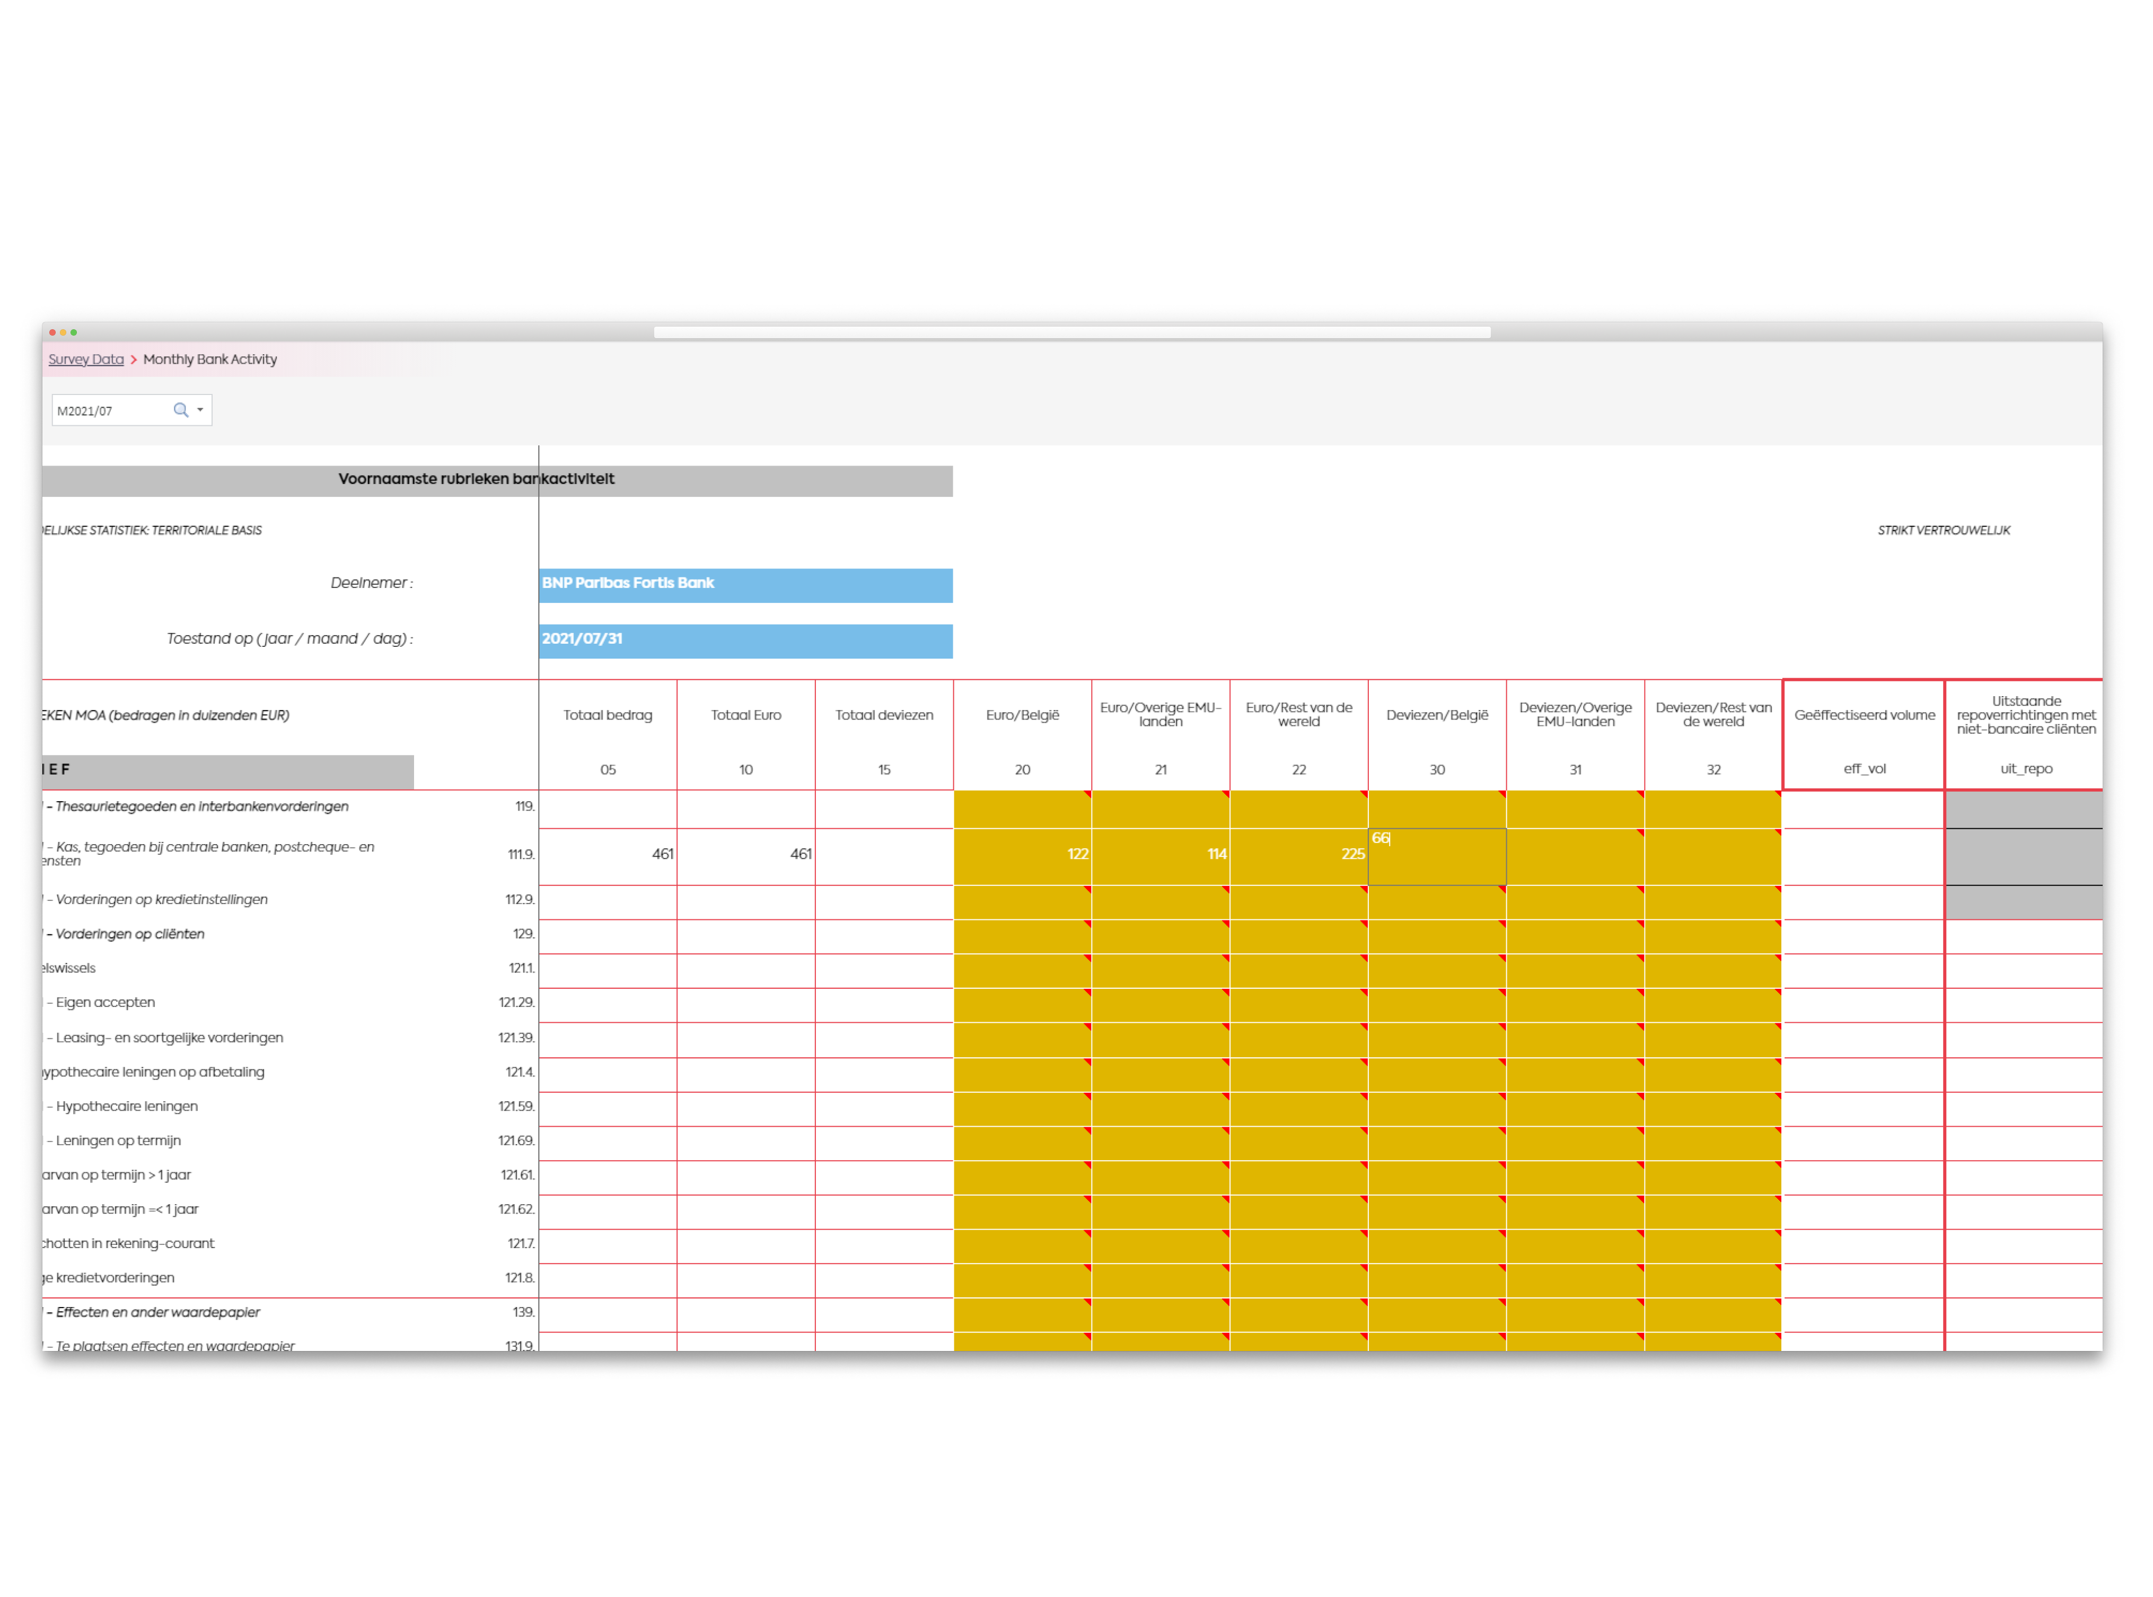Click the Voornaamste rubrieken bankactiviteit title
The width and height of the screenshot is (2153, 1597).
tap(477, 479)
